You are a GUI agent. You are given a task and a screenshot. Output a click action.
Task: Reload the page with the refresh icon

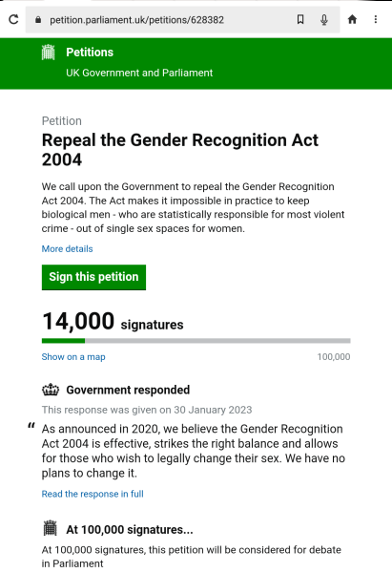click(13, 19)
